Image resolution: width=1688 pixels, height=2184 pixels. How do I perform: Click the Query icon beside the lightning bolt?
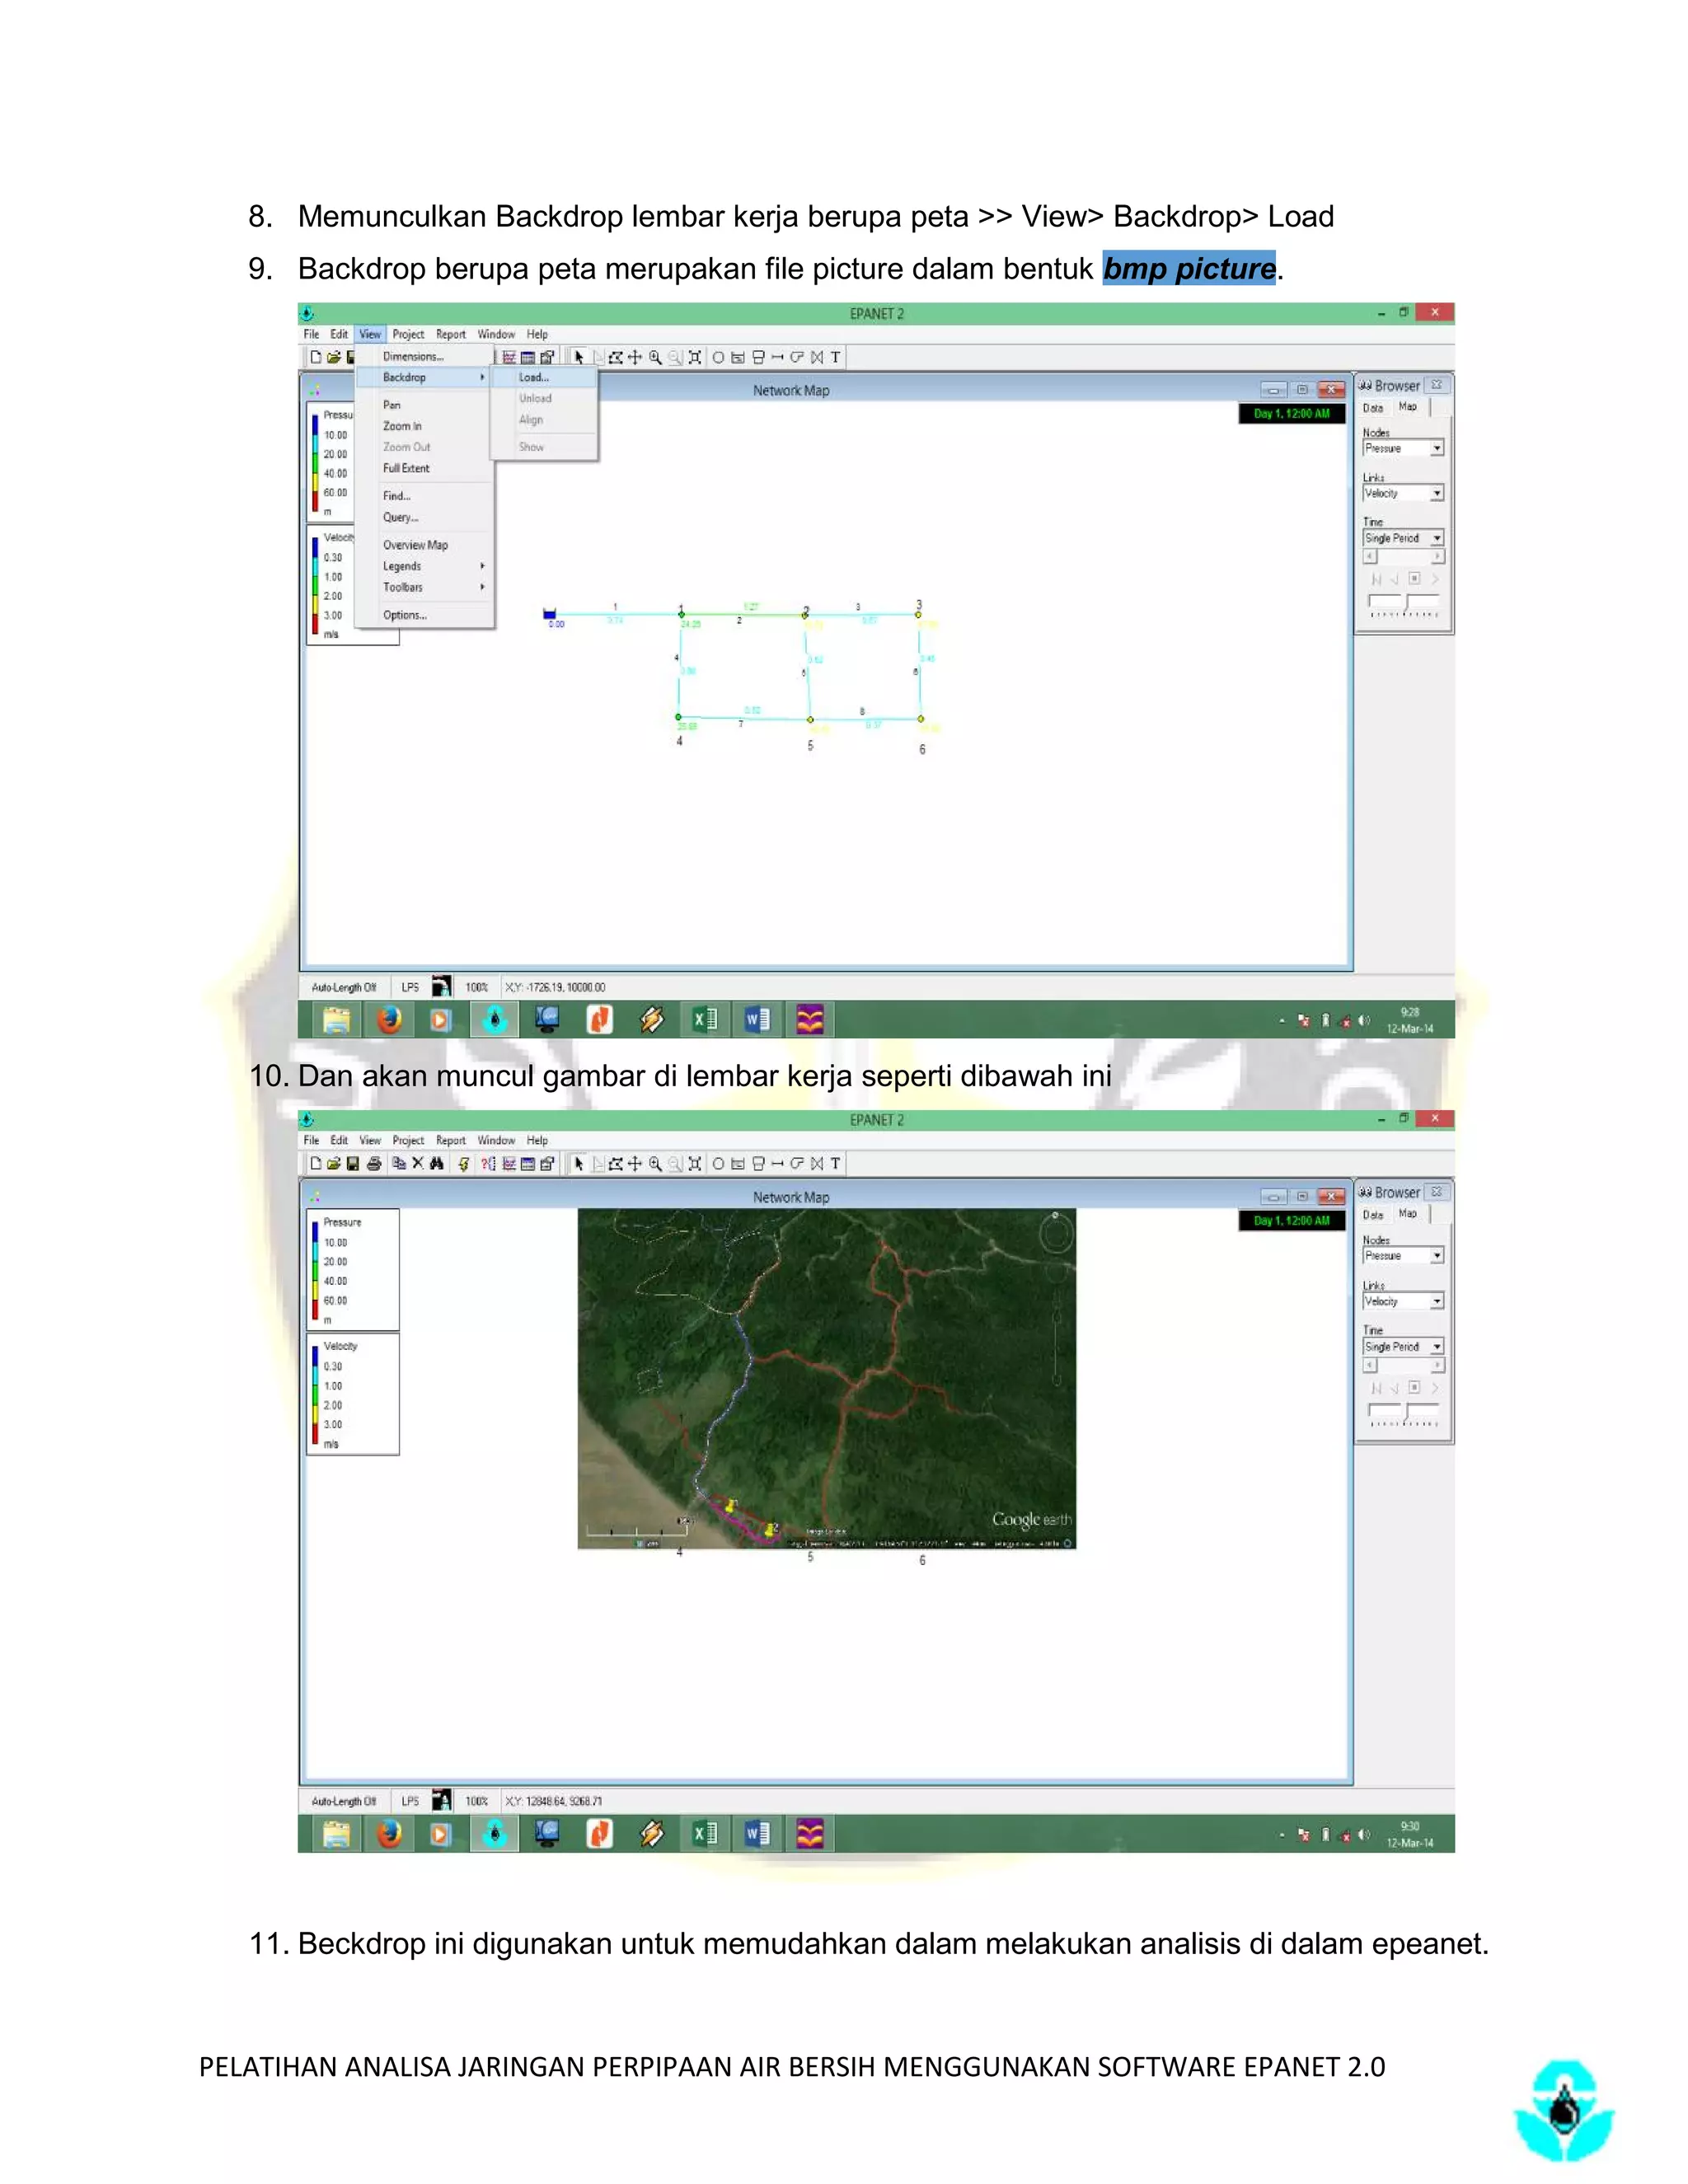[487, 1163]
